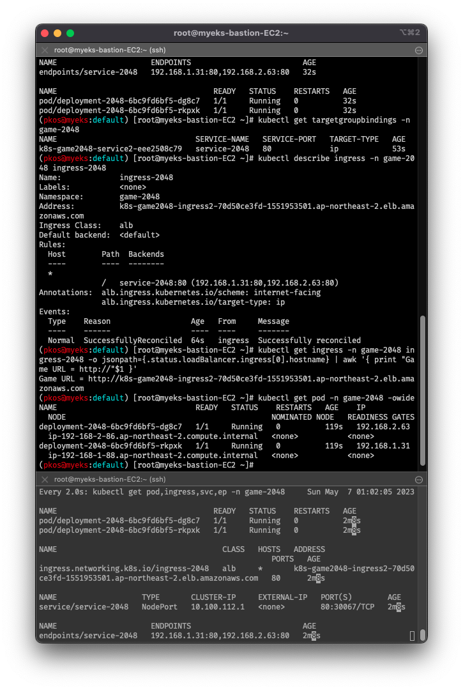This screenshot has height=690, width=463.
Task: Select the top pane title root@myeks-bastion-EC2:~ (ssh)
Action: 110,50
